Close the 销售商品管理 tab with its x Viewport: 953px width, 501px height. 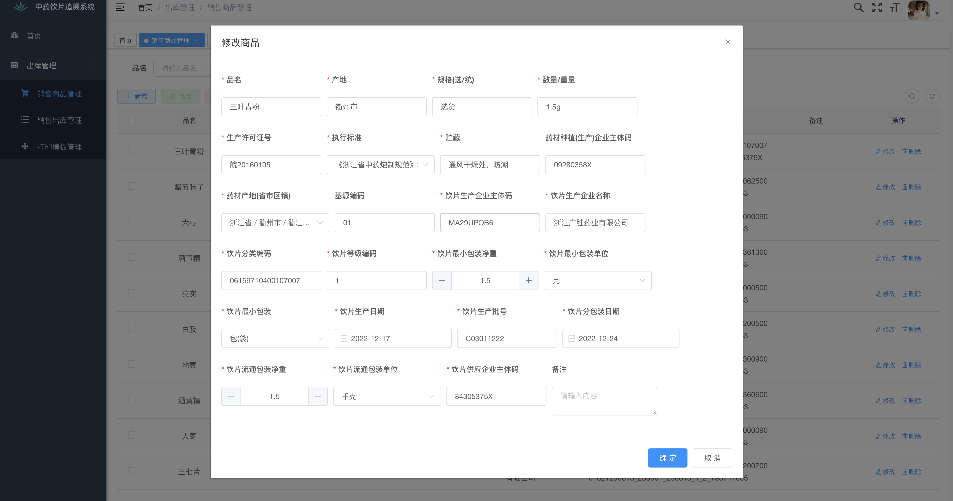pos(196,41)
